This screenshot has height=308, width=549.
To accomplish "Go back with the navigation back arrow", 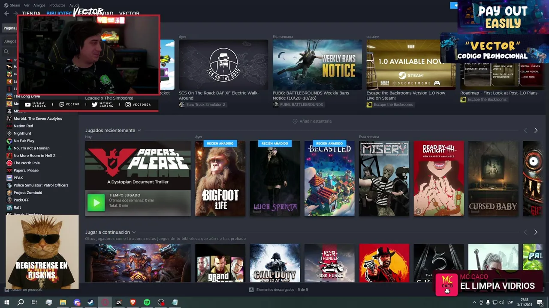I will click(x=6, y=13).
